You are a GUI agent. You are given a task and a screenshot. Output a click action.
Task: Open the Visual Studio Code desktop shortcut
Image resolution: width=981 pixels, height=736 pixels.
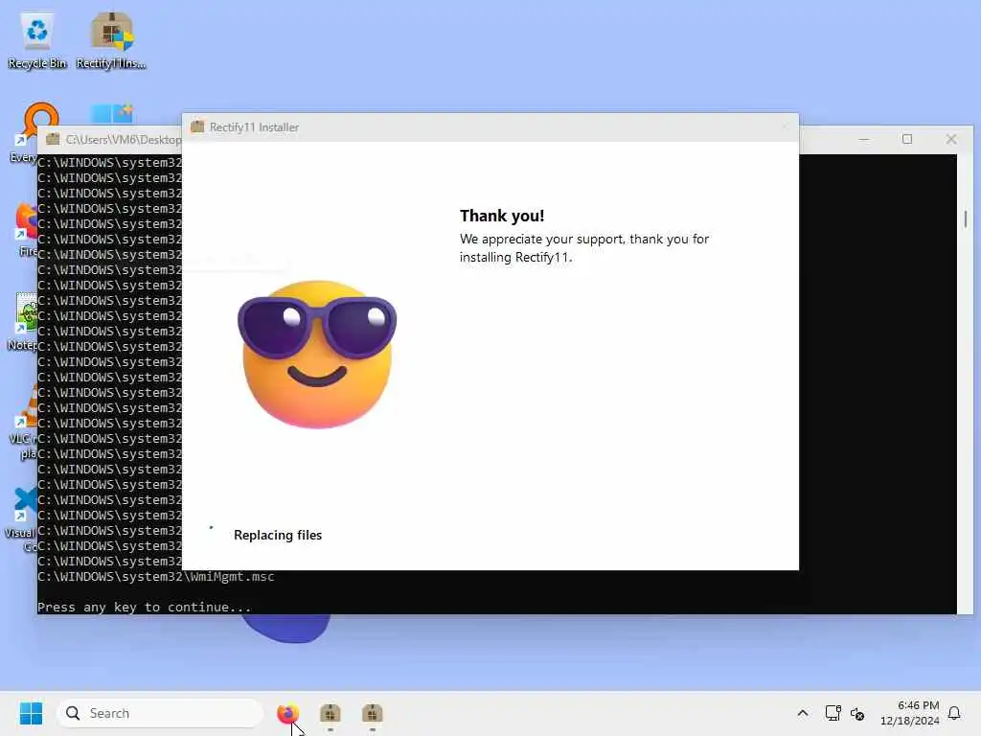tap(23, 519)
